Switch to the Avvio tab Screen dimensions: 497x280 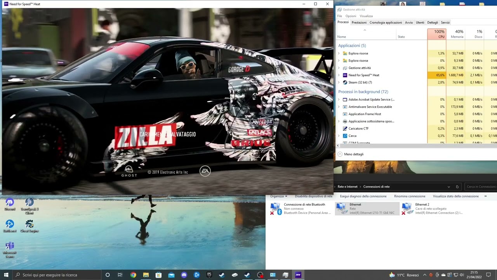coord(409,23)
